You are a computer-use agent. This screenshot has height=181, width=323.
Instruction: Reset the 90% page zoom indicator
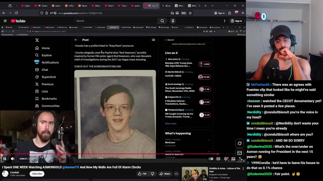tap(183, 13)
